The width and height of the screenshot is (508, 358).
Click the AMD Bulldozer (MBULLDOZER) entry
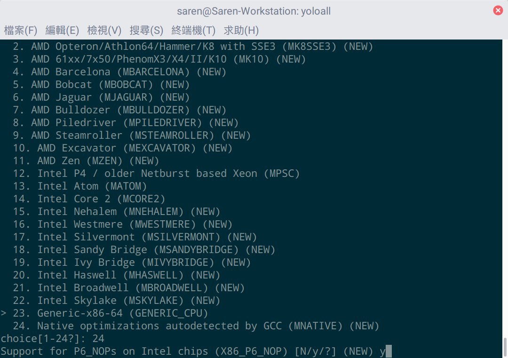tap(119, 110)
